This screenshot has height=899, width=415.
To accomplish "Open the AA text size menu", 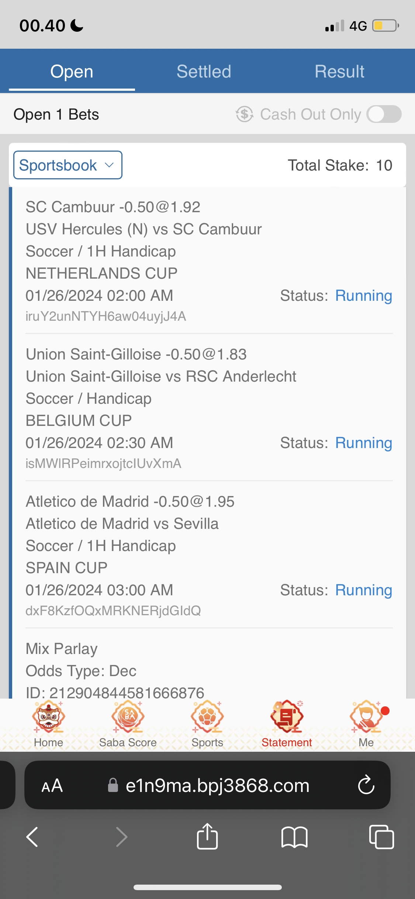I will pyautogui.click(x=52, y=786).
